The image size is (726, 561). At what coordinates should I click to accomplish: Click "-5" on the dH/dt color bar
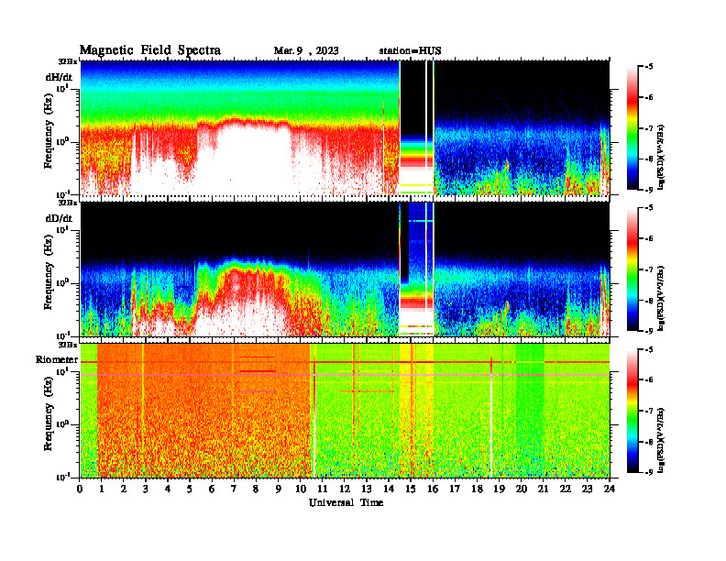pos(649,67)
